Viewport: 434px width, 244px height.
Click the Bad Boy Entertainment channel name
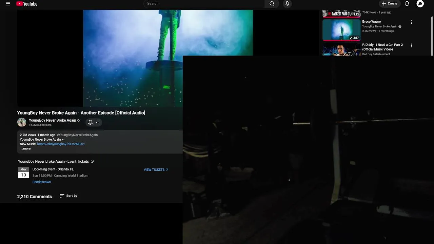coord(376,54)
